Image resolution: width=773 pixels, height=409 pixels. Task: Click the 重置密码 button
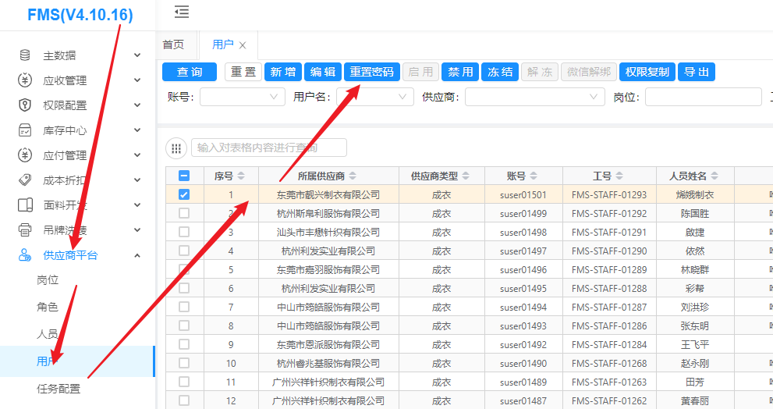(371, 72)
